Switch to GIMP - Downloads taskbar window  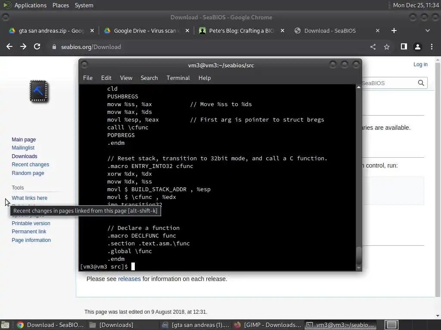point(268,325)
